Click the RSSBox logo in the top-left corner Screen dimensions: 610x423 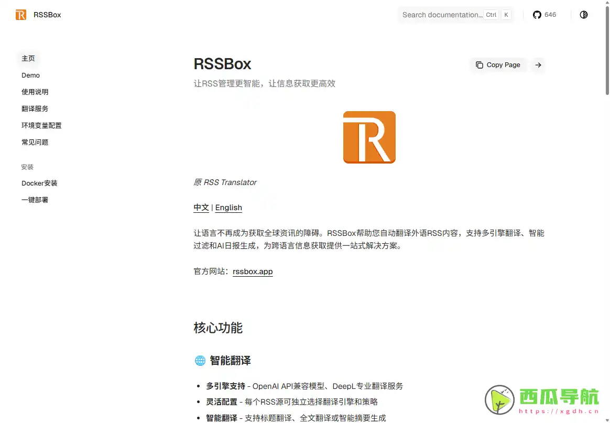coord(21,15)
